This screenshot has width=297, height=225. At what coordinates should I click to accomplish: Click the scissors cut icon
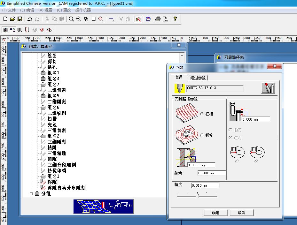tap(47, 19)
